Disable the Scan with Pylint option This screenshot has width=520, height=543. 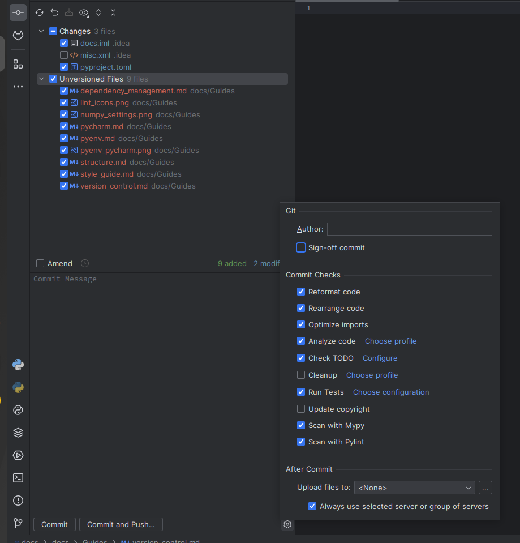click(x=301, y=442)
